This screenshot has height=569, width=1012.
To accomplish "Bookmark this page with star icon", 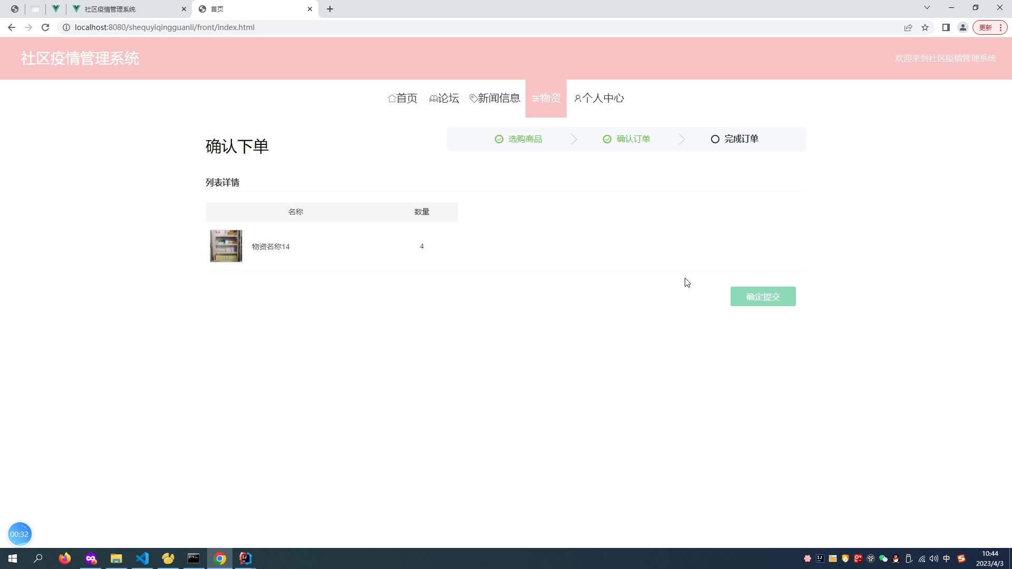I will (925, 28).
